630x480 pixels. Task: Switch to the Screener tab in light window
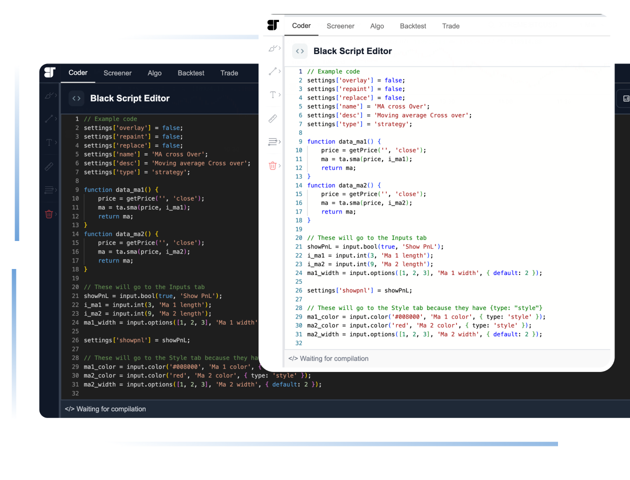click(340, 26)
